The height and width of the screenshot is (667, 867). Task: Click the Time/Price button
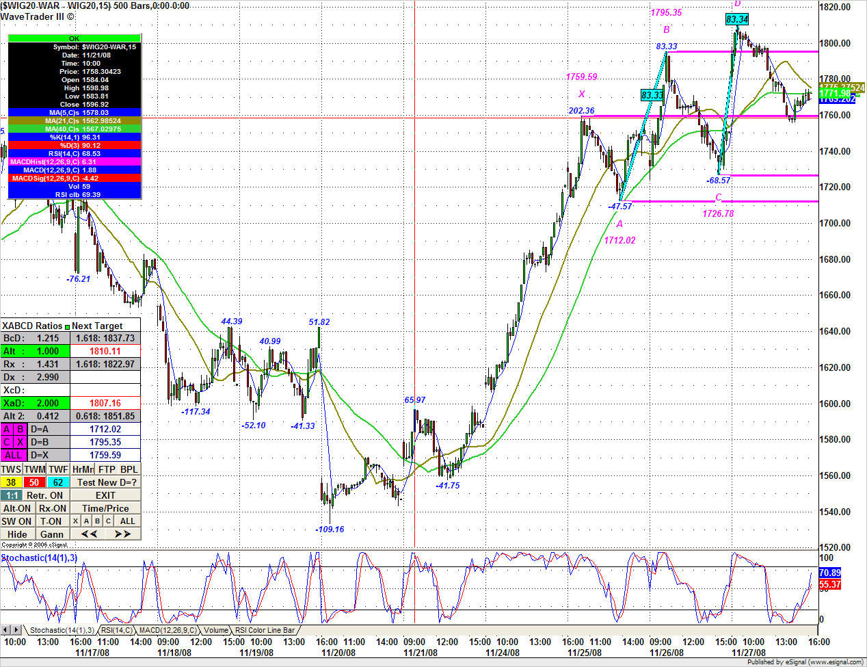(106, 508)
